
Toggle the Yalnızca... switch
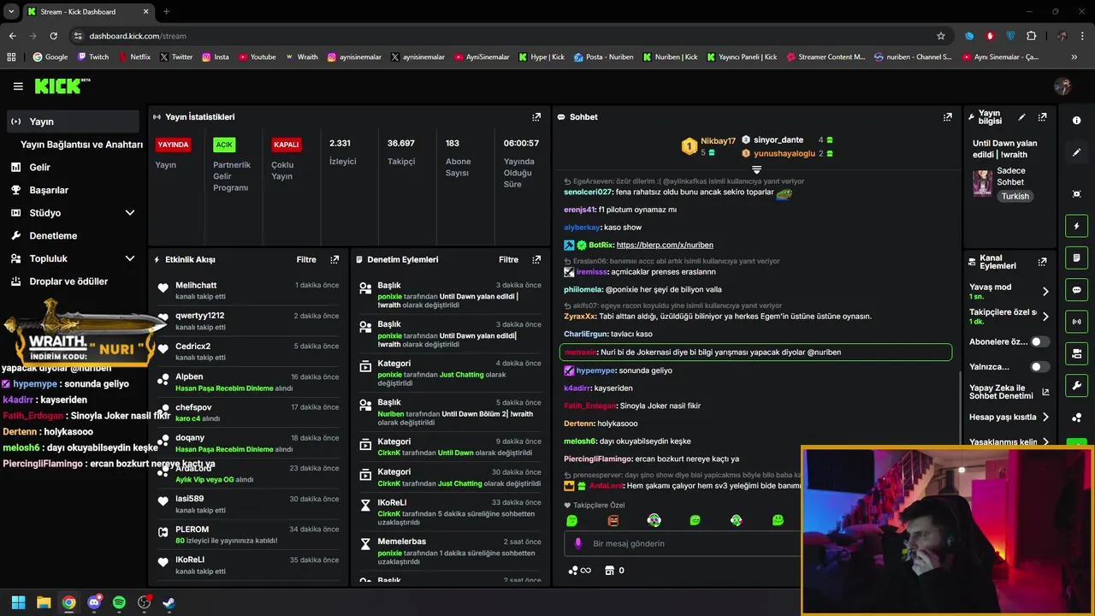pos(1039,367)
